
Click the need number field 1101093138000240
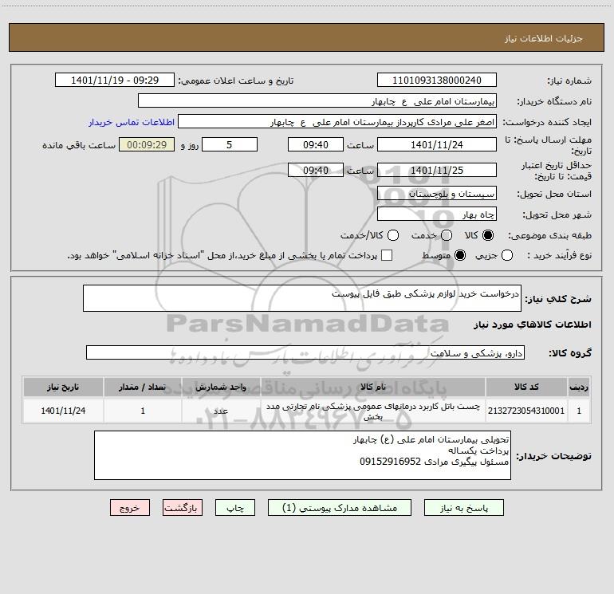(x=437, y=81)
